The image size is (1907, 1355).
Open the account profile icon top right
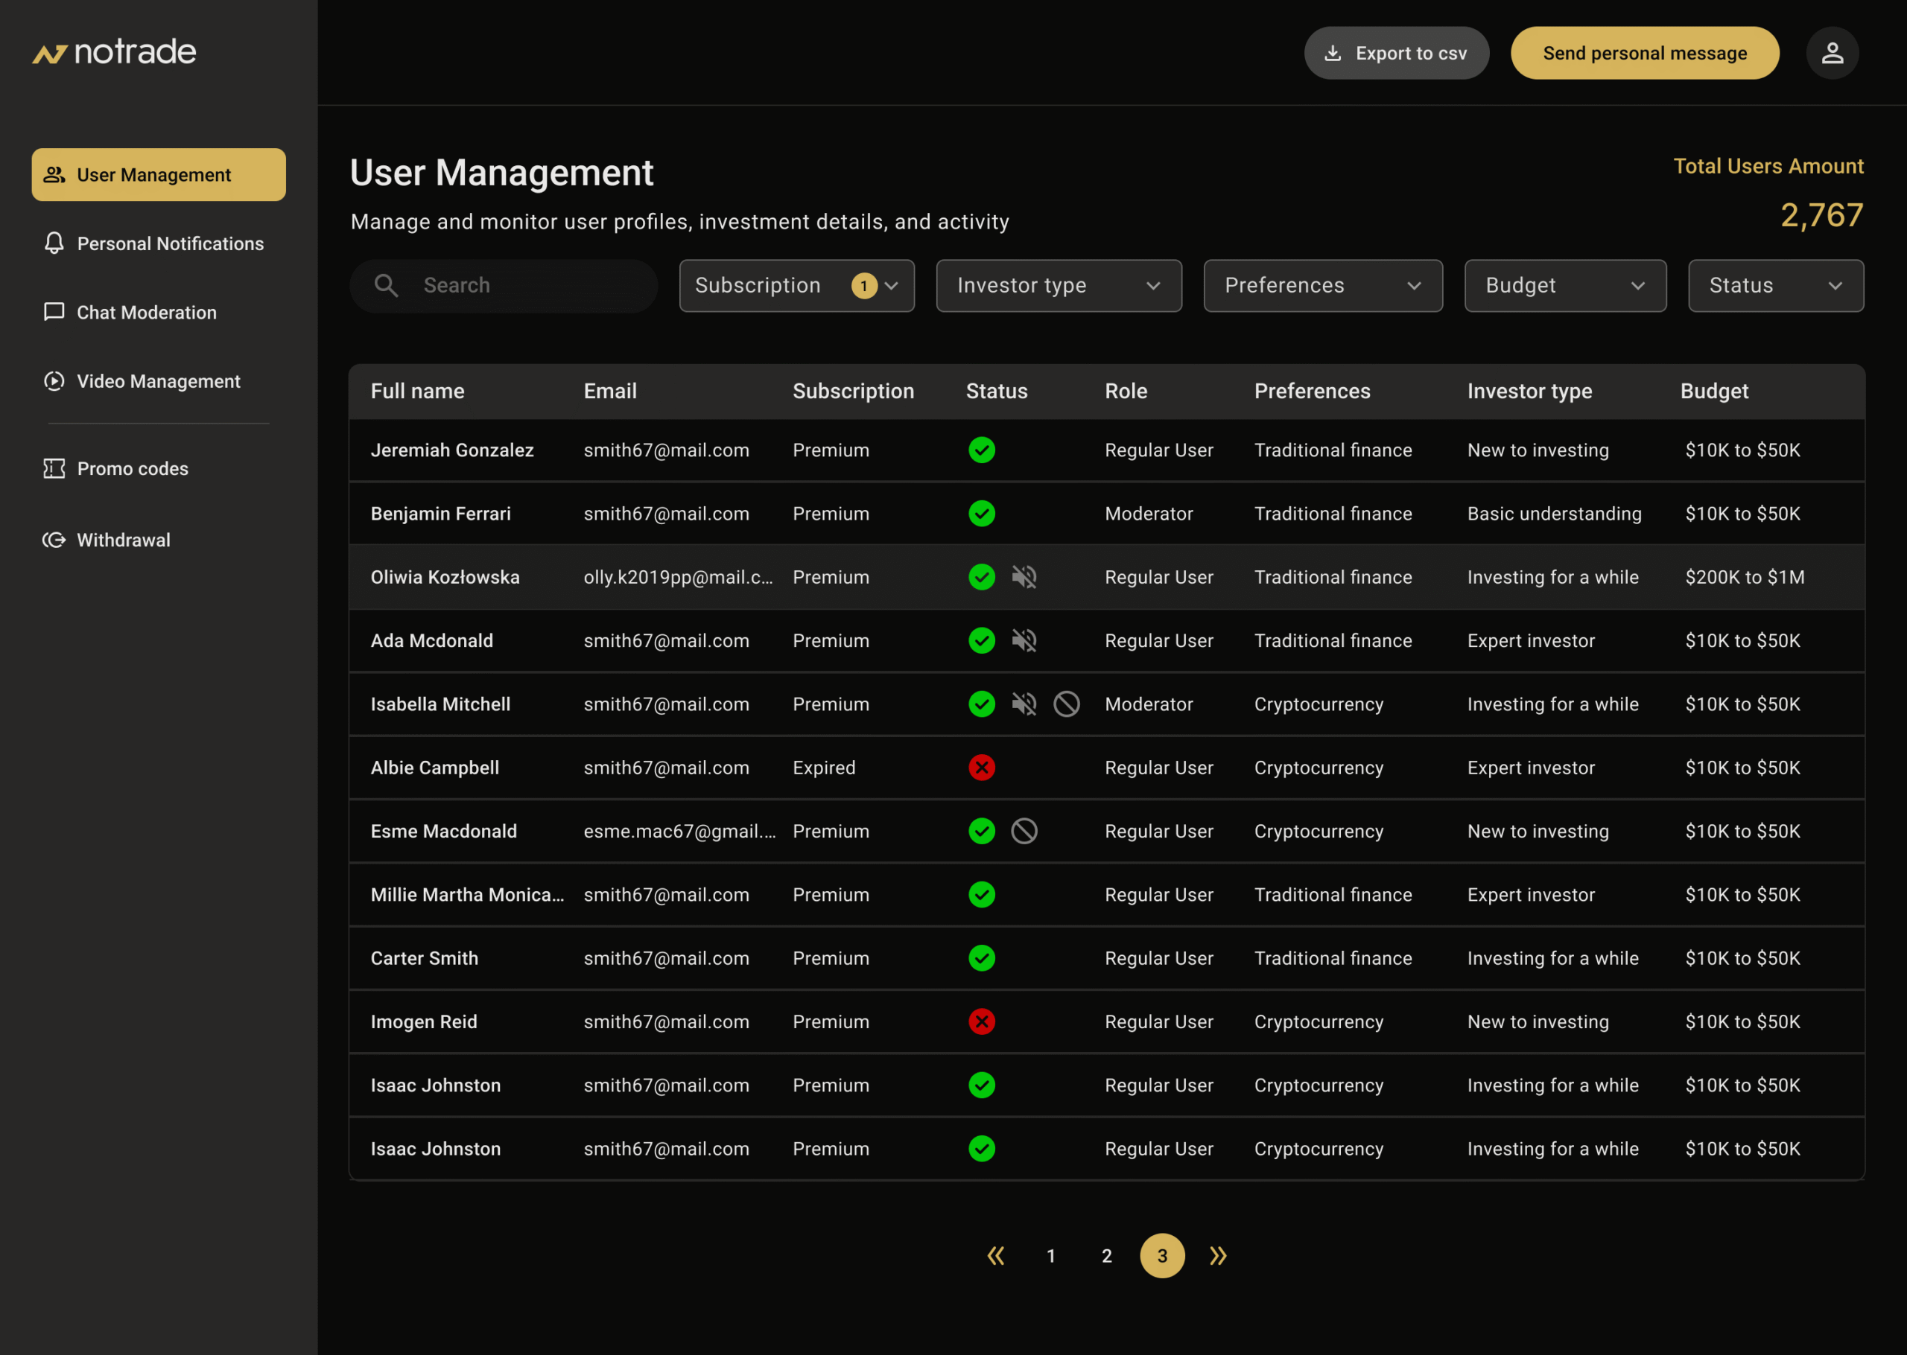[1833, 53]
